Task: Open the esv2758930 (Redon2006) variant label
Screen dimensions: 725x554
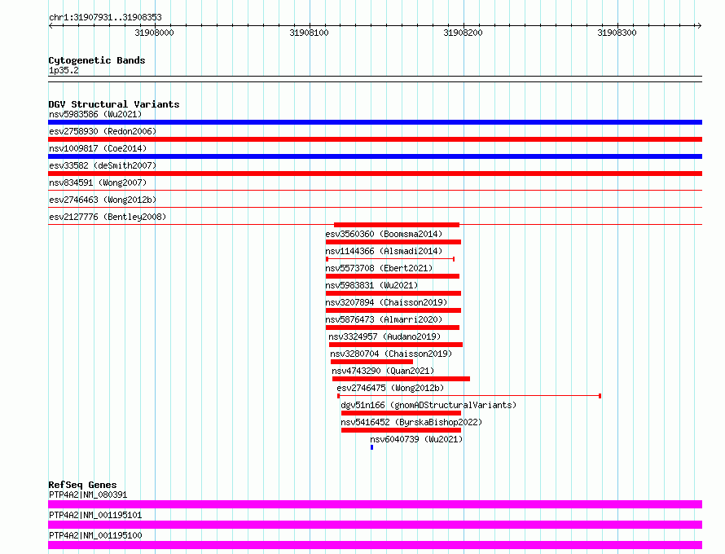Action: pos(103,131)
